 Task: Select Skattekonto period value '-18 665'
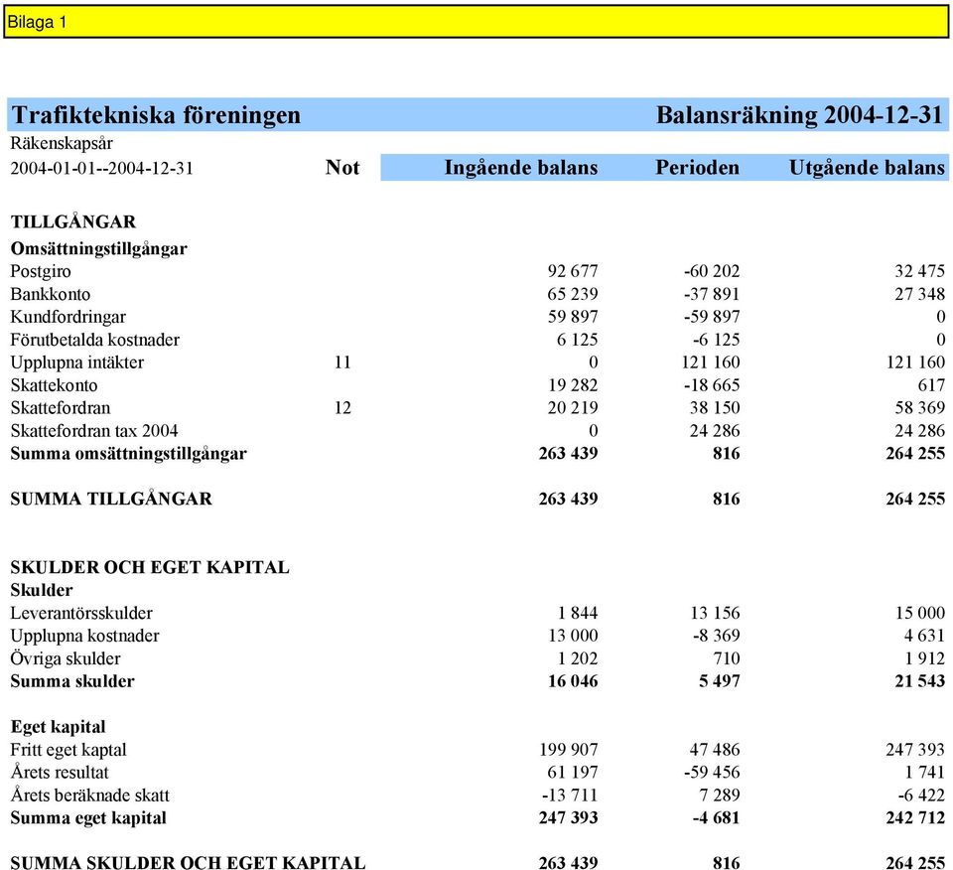[712, 385]
